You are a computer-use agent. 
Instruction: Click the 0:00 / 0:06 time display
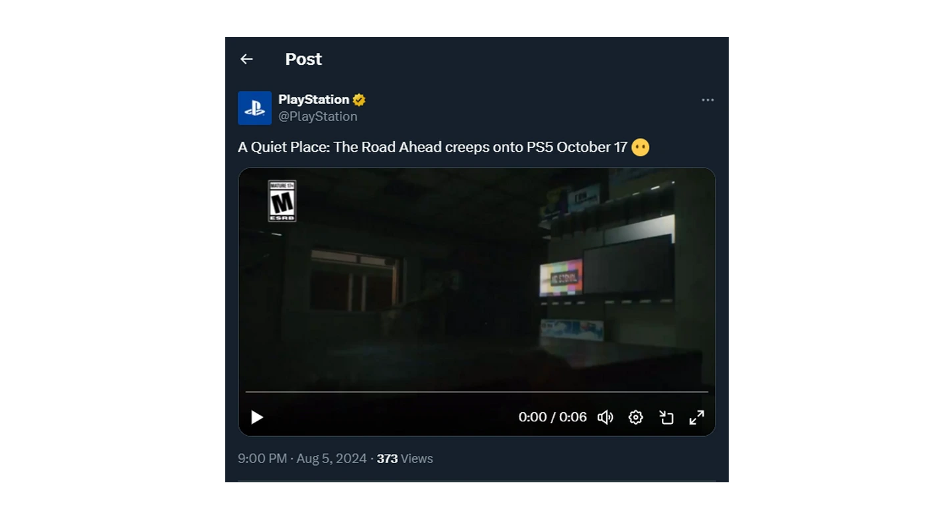[x=553, y=417]
